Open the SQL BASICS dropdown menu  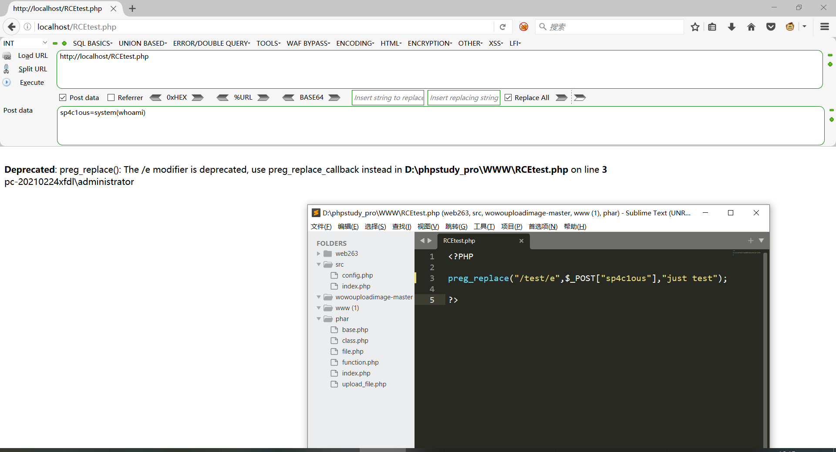pos(93,44)
